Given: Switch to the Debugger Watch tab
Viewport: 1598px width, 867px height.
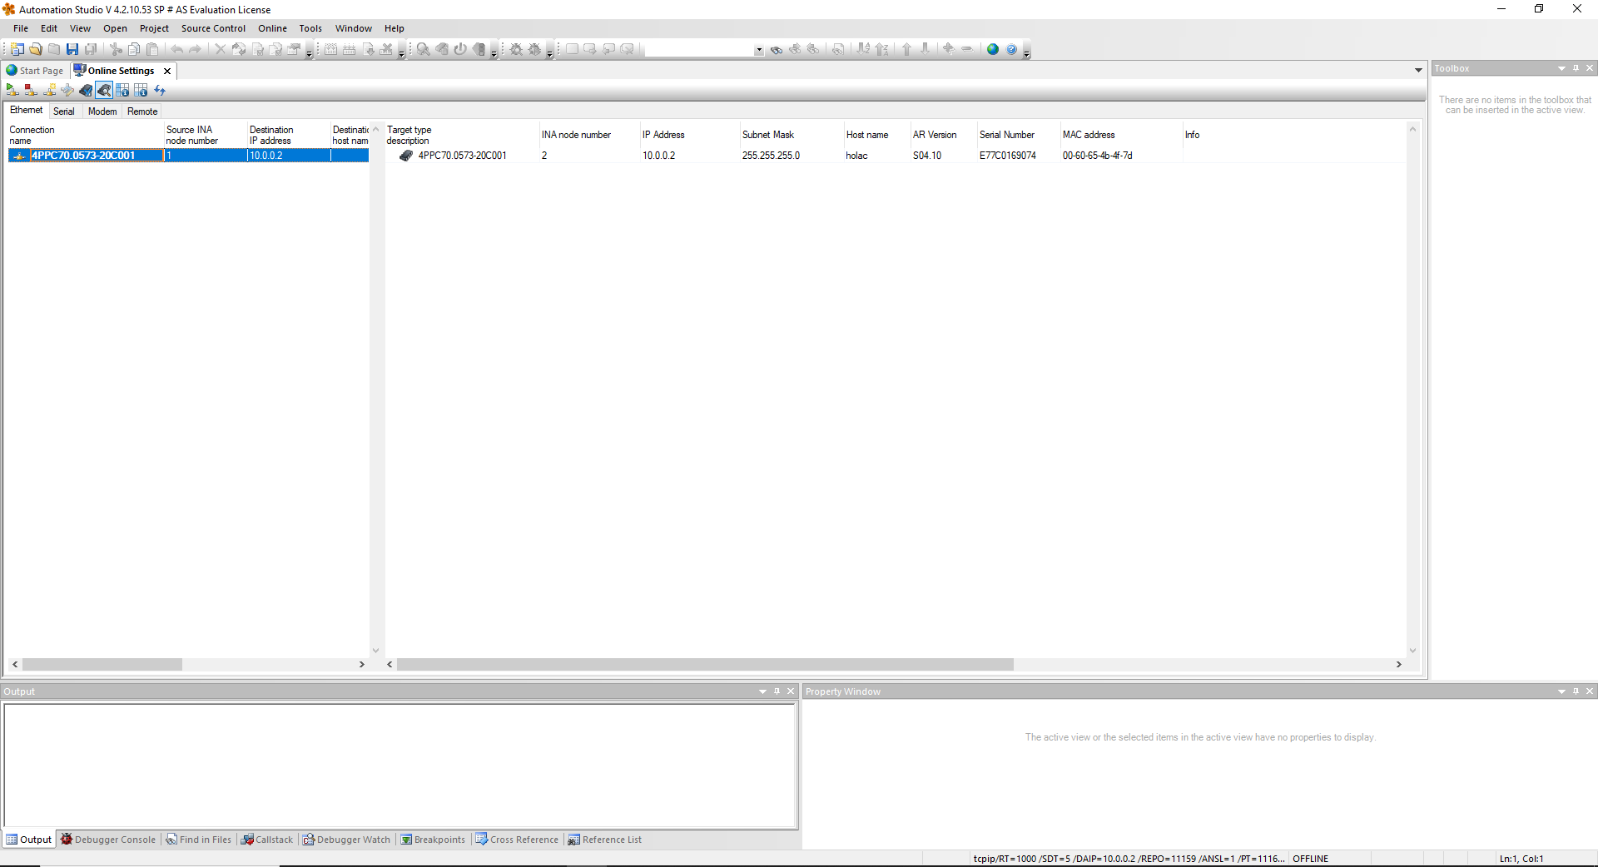Looking at the screenshot, I should pos(346,840).
